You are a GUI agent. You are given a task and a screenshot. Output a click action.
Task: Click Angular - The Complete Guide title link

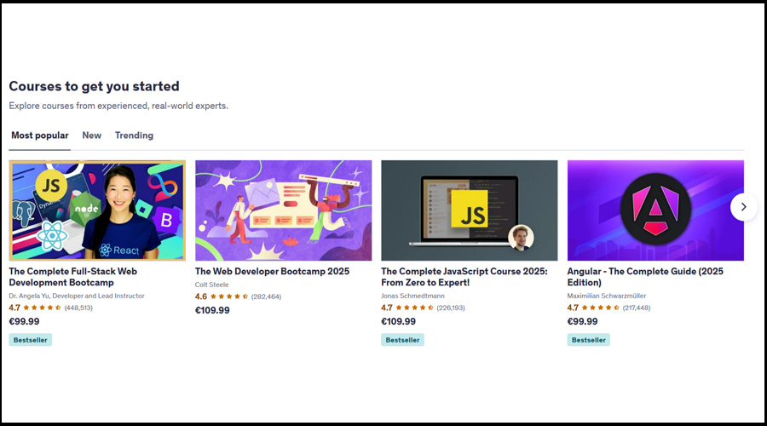(645, 277)
